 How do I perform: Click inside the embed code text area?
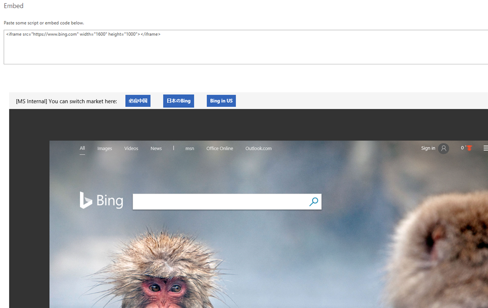coord(246,47)
